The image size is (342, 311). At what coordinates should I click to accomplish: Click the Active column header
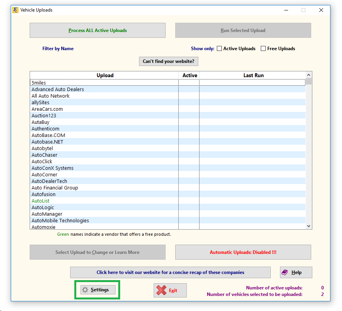[189, 75]
